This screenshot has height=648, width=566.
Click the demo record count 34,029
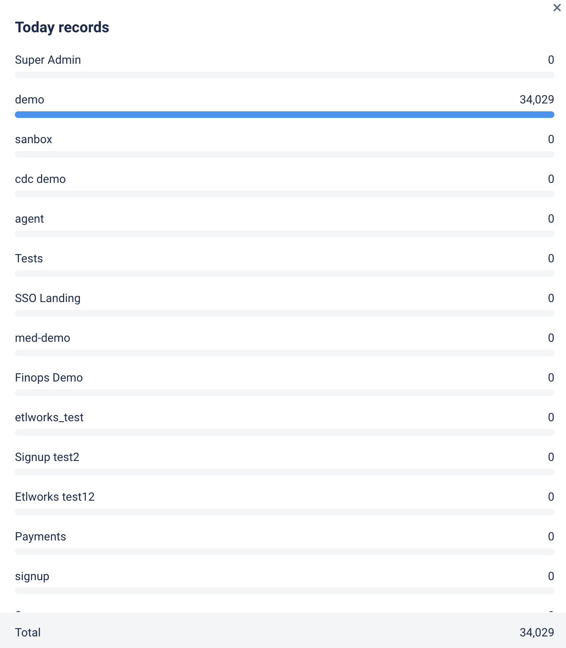537,100
